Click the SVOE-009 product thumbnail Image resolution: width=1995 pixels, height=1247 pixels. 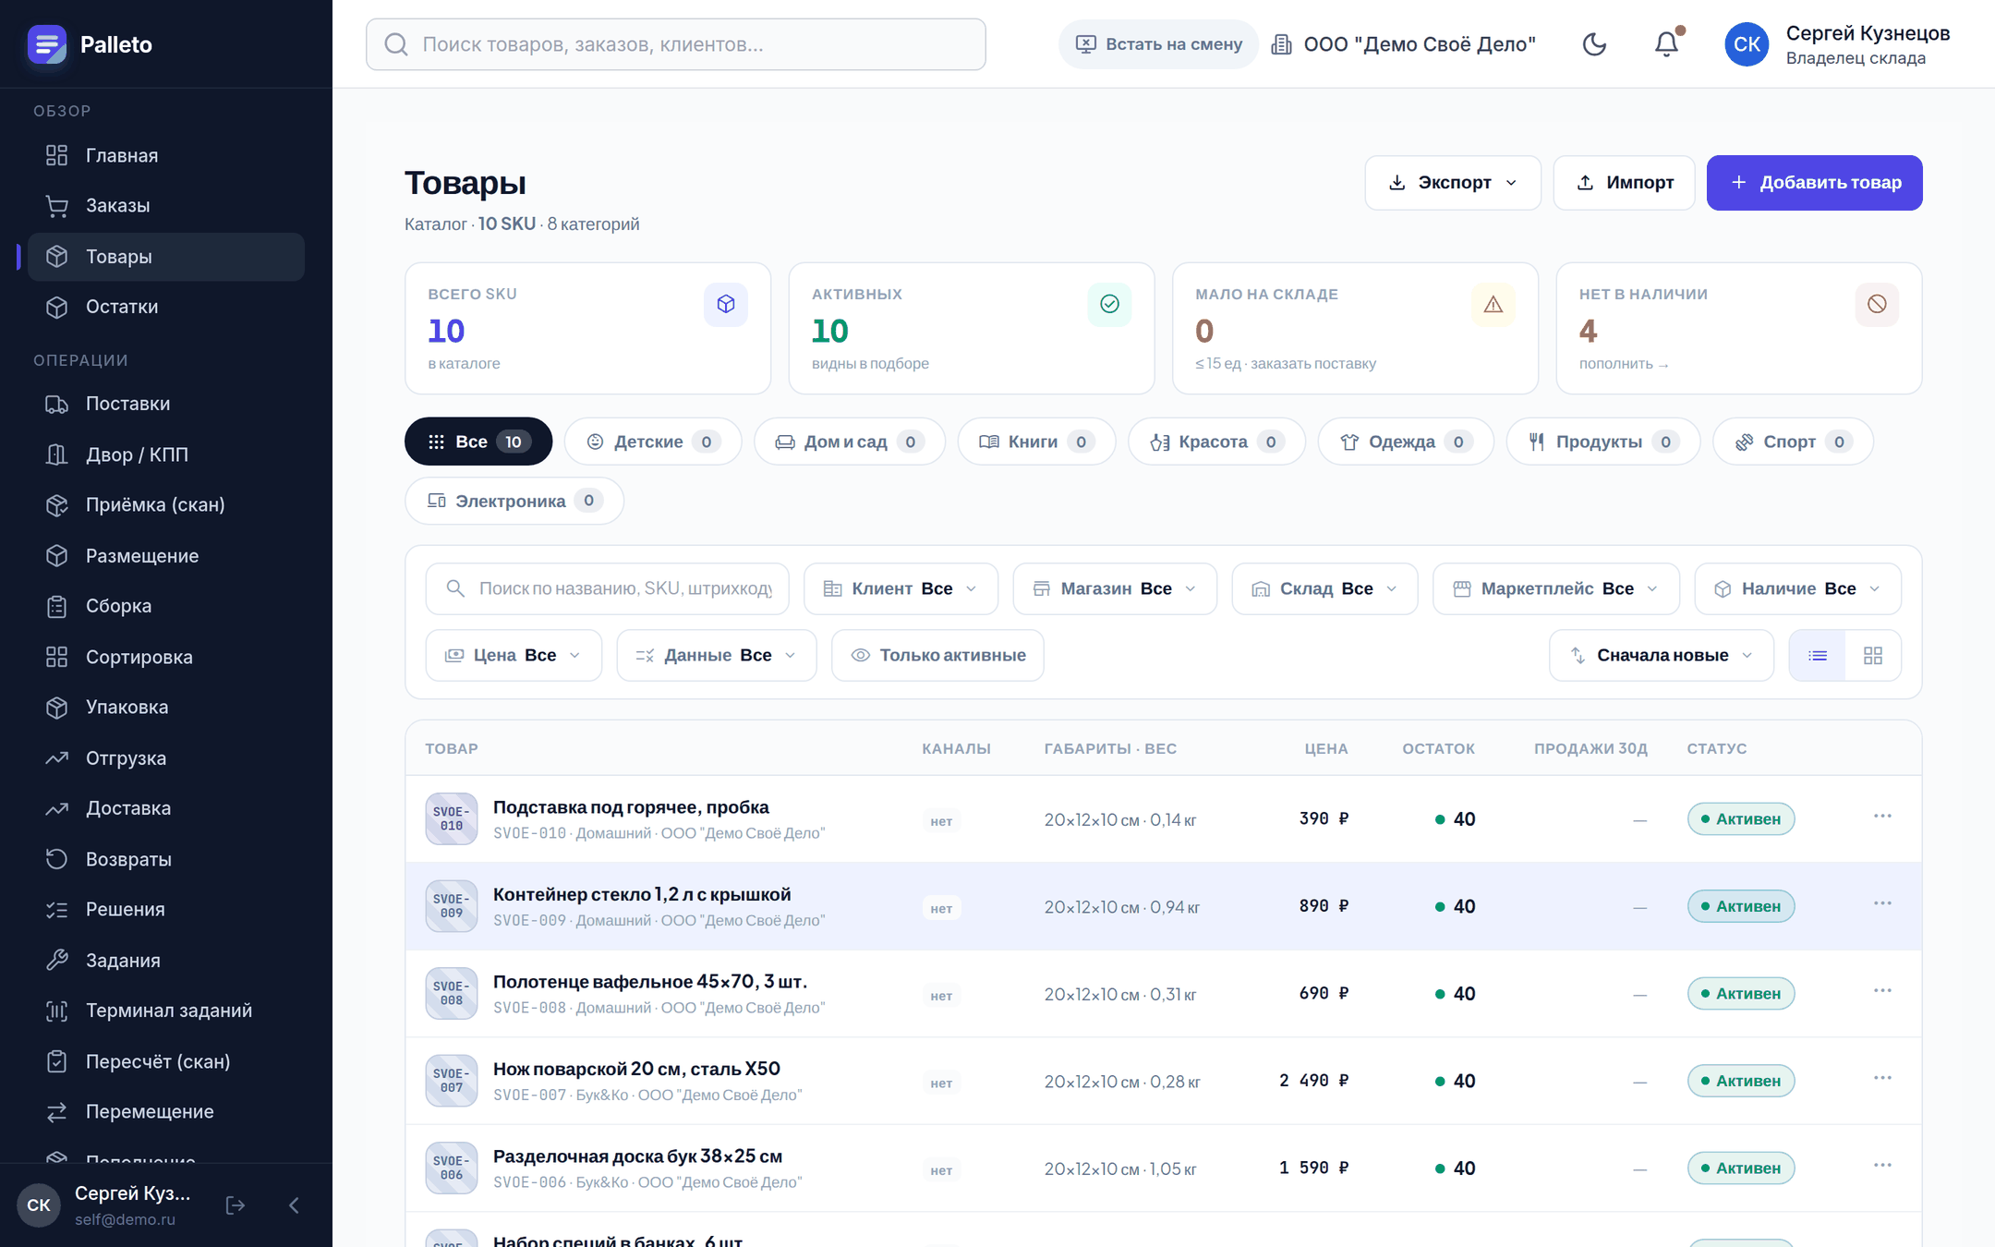click(x=452, y=906)
